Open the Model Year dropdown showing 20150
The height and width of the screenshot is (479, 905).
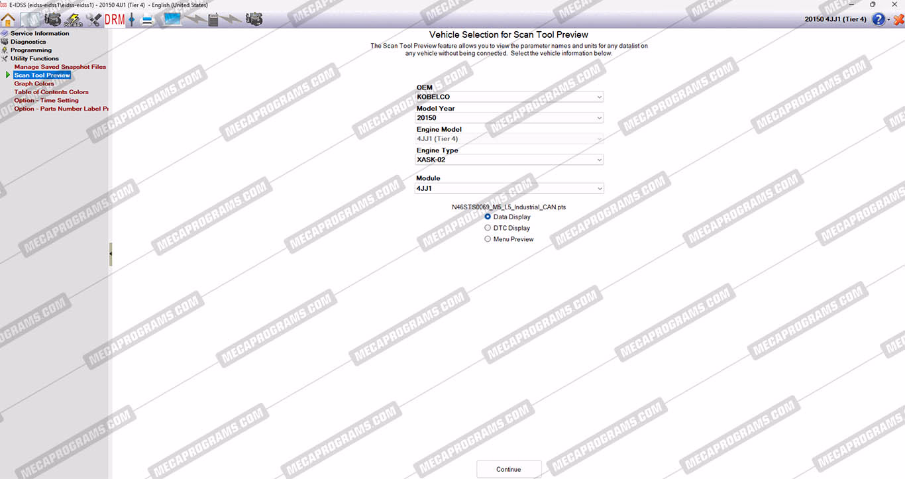point(509,118)
